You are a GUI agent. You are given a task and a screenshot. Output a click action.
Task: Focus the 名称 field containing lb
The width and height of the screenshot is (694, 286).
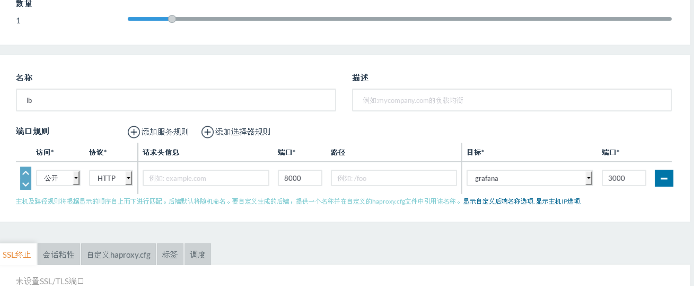(x=176, y=100)
